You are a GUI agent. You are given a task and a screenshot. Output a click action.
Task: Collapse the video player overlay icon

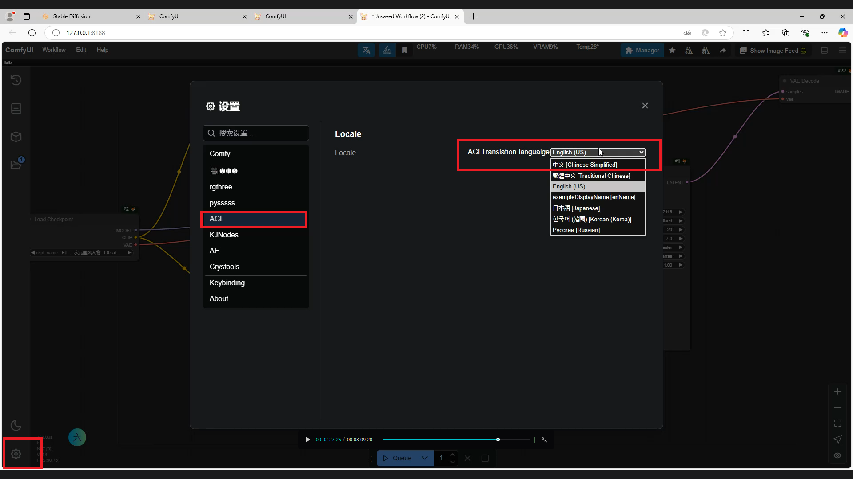pos(544,440)
